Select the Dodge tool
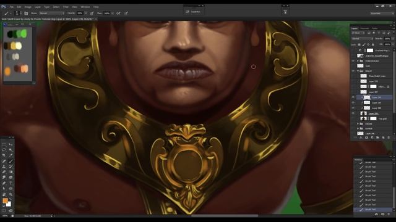396x222 pixels. point(11,178)
